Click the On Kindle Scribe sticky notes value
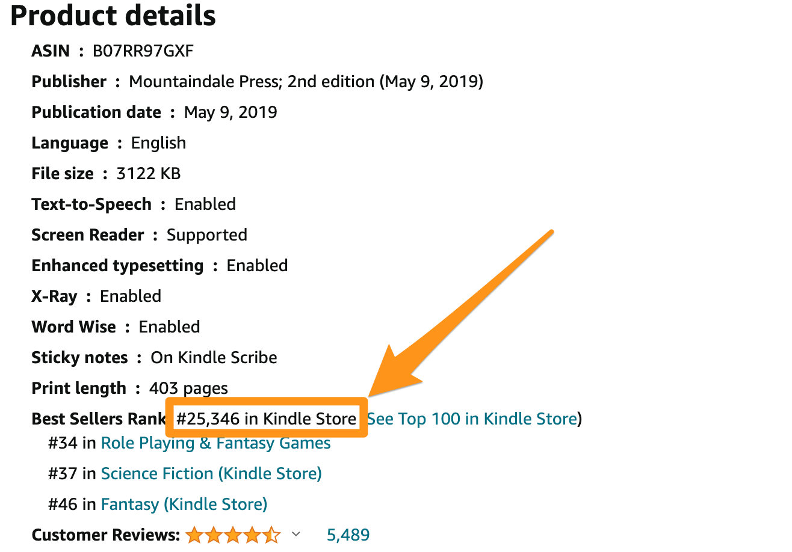The width and height of the screenshot is (792, 552). tap(214, 358)
